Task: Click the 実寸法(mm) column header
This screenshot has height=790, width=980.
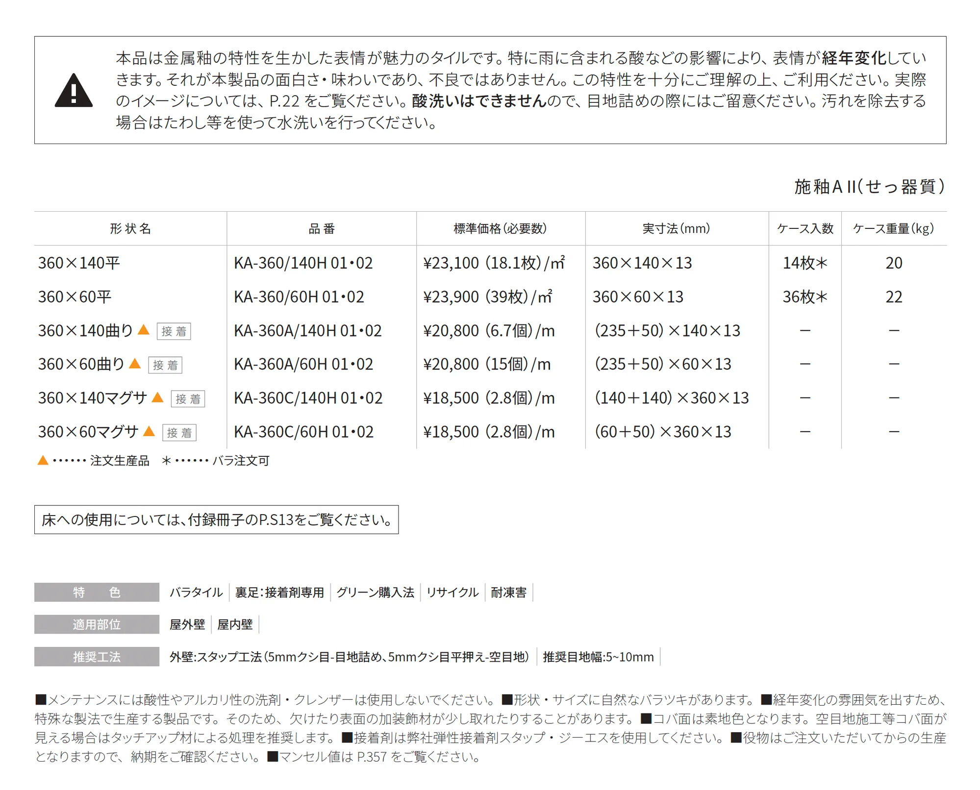Action: click(676, 228)
